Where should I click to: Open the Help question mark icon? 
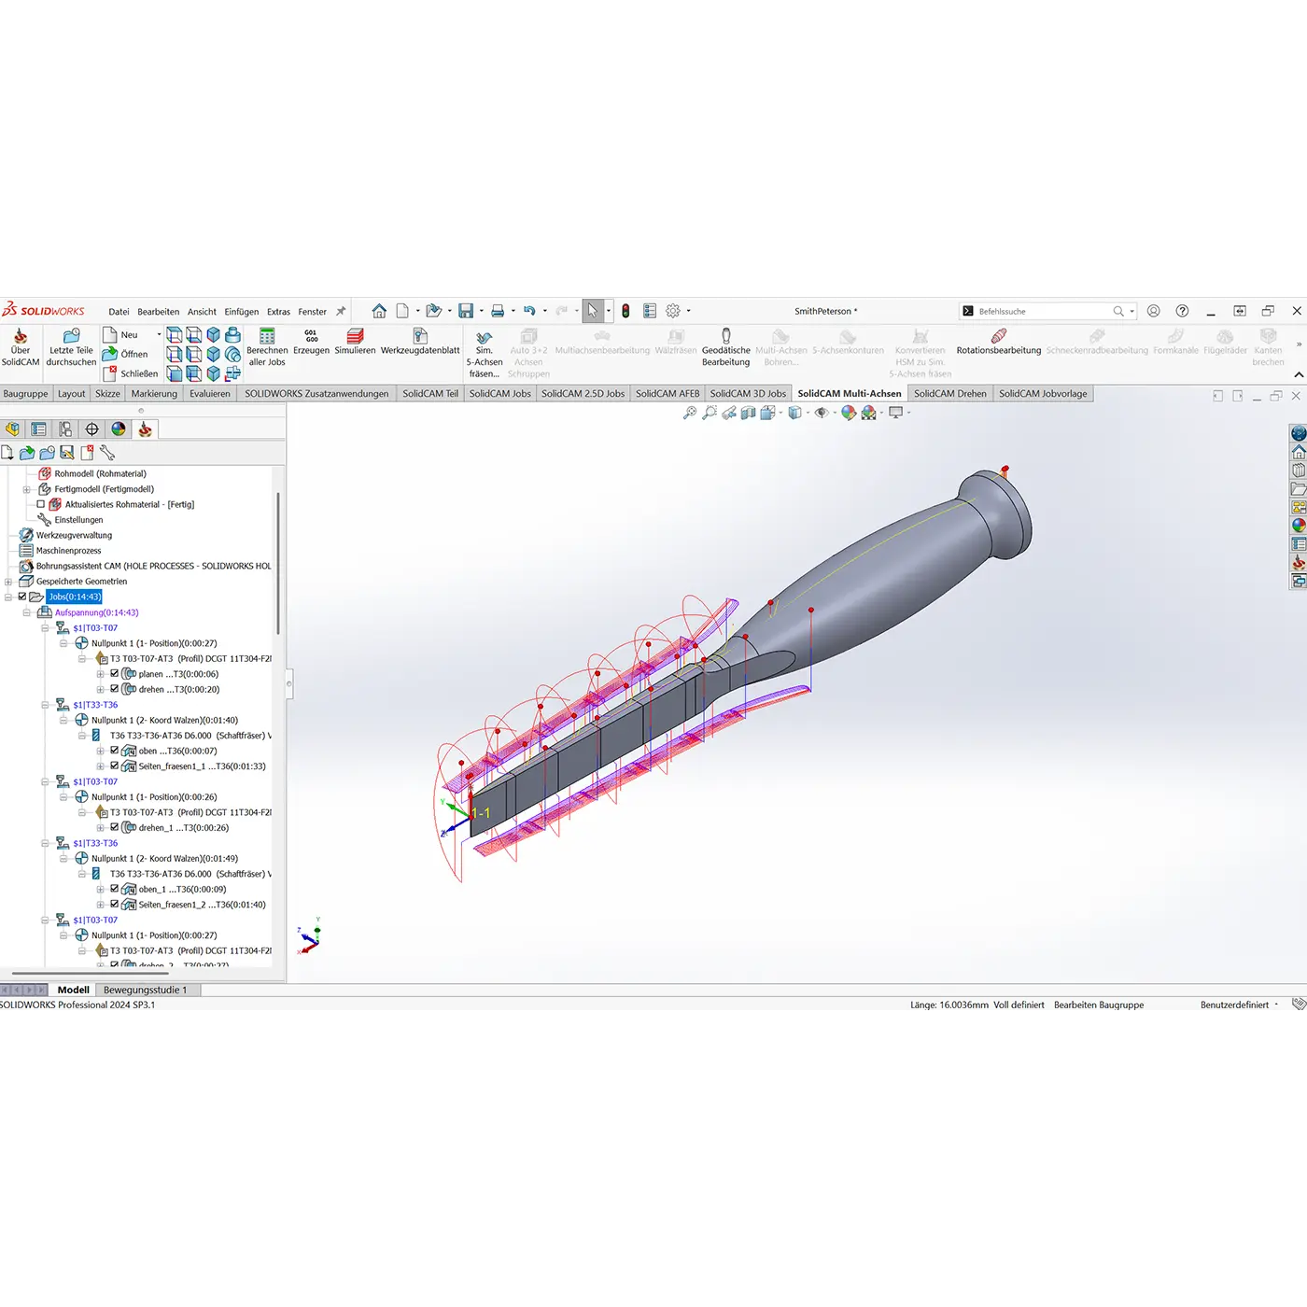[1182, 311]
